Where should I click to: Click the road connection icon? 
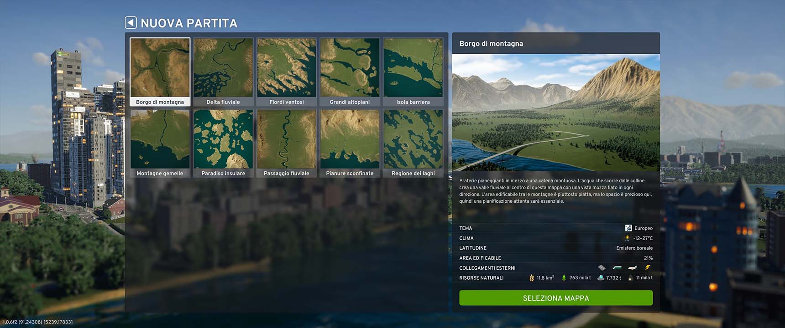pyautogui.click(x=602, y=268)
